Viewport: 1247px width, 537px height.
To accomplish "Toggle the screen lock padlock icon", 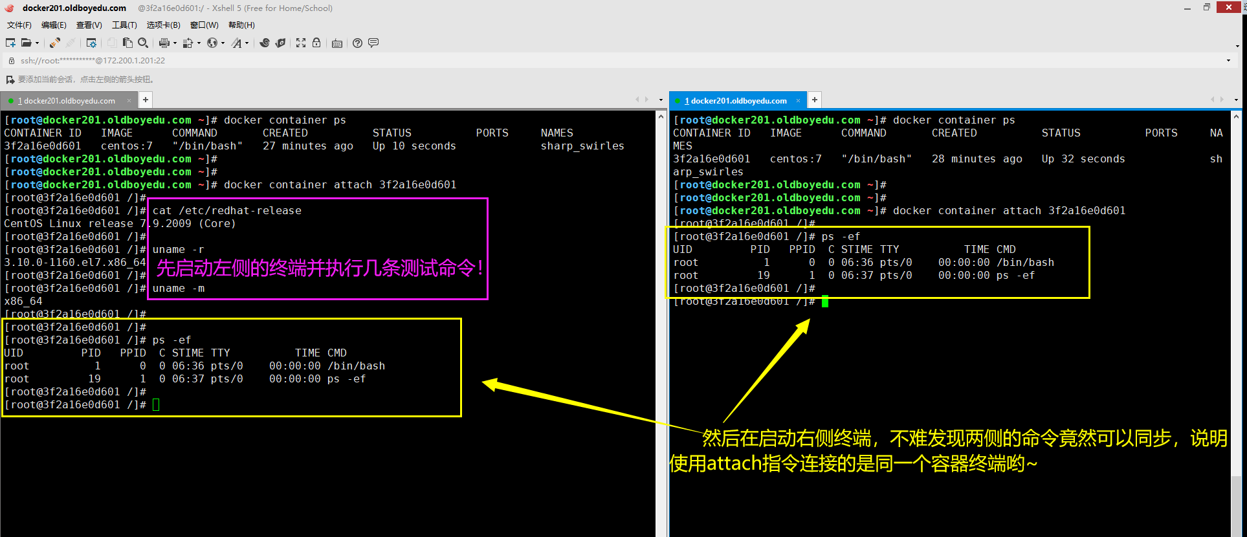I will (x=316, y=43).
